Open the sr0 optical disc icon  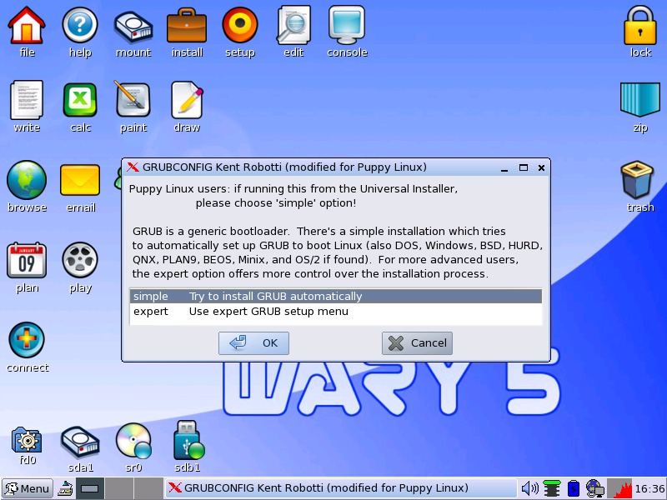pyautogui.click(x=133, y=442)
